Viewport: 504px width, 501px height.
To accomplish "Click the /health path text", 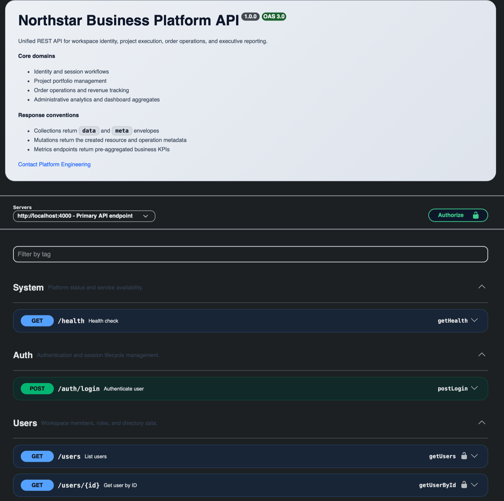I will click(71, 321).
